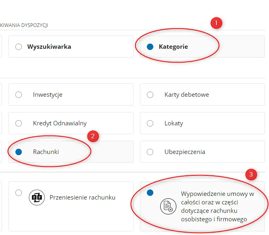Select the Kategorie radio button
This screenshot has height=235, width=269.
click(150, 47)
